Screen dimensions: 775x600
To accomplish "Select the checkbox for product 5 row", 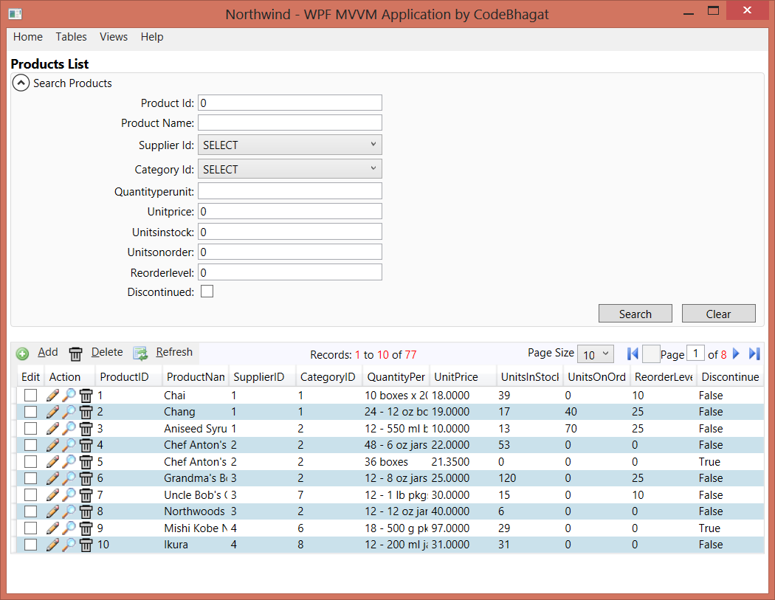I will 30,462.
